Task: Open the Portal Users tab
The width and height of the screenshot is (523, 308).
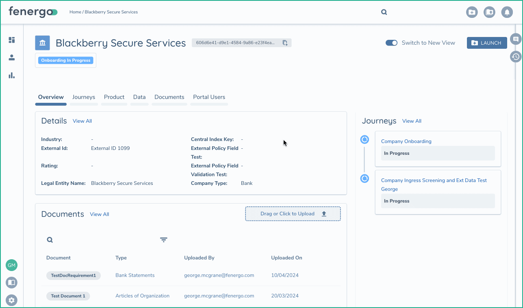Action: [x=209, y=97]
